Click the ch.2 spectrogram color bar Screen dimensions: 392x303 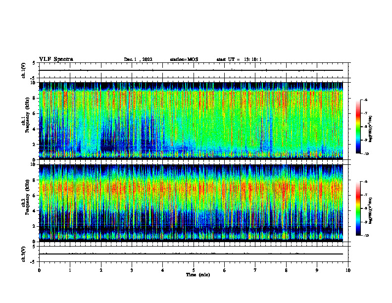point(358,208)
